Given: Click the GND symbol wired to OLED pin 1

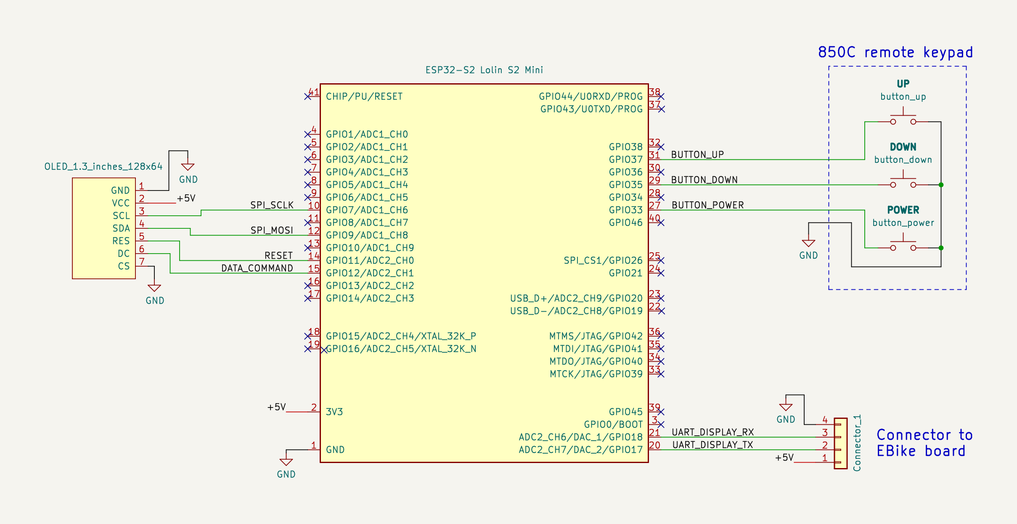Looking at the screenshot, I should click(188, 167).
